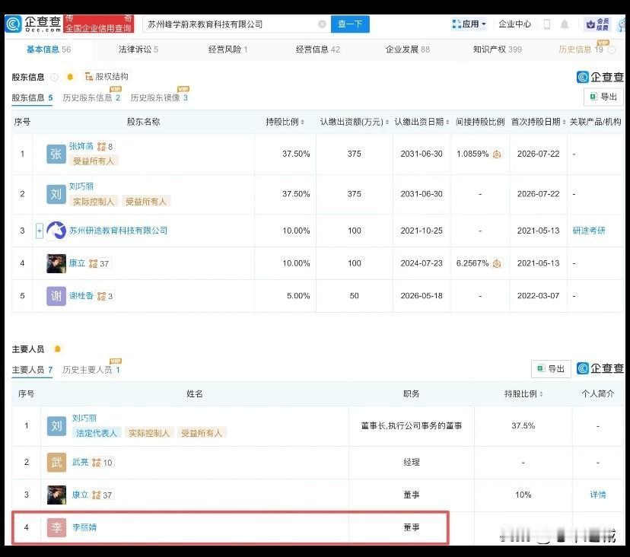Open 股权结构 view

tap(107, 76)
